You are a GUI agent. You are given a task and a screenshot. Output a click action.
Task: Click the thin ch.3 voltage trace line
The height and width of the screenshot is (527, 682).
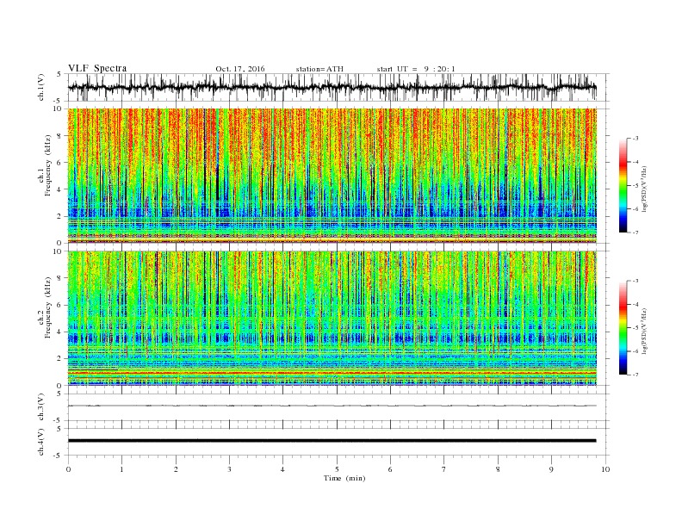(x=332, y=406)
